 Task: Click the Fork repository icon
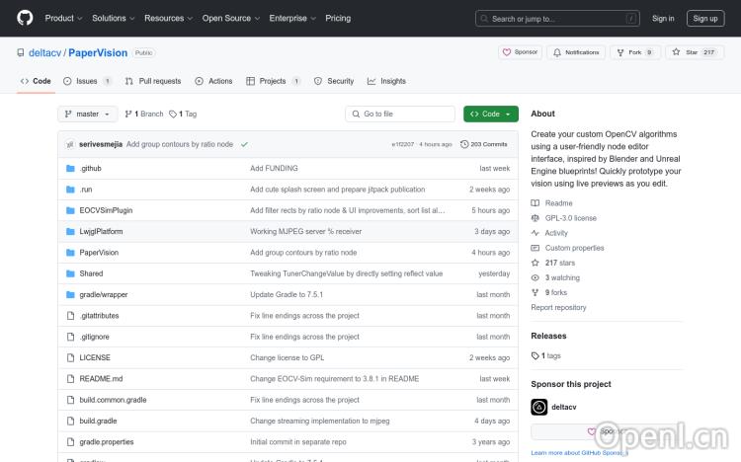point(620,52)
